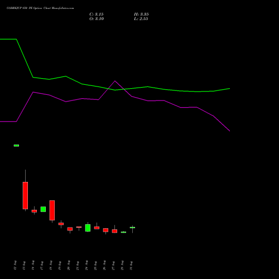279x279 pixels.
Task: Click the green 24 Aug candlestick
Action: (88, 228)
